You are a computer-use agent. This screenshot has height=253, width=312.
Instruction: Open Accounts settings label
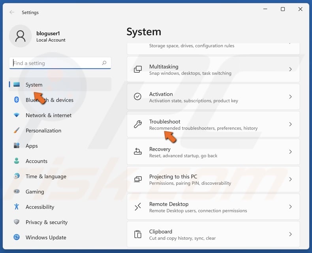coord(36,161)
